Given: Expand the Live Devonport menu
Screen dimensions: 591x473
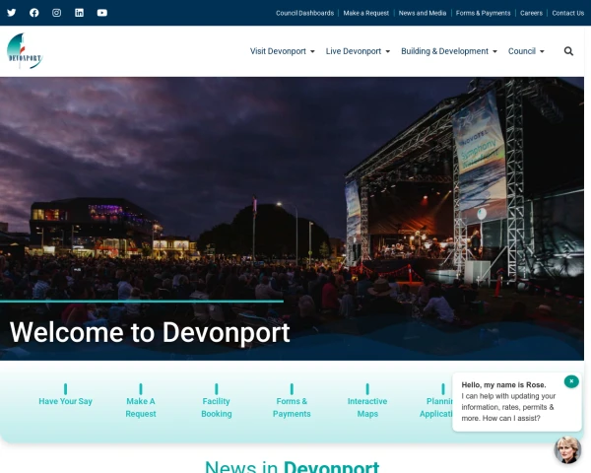Looking at the screenshot, I should pyautogui.click(x=358, y=51).
